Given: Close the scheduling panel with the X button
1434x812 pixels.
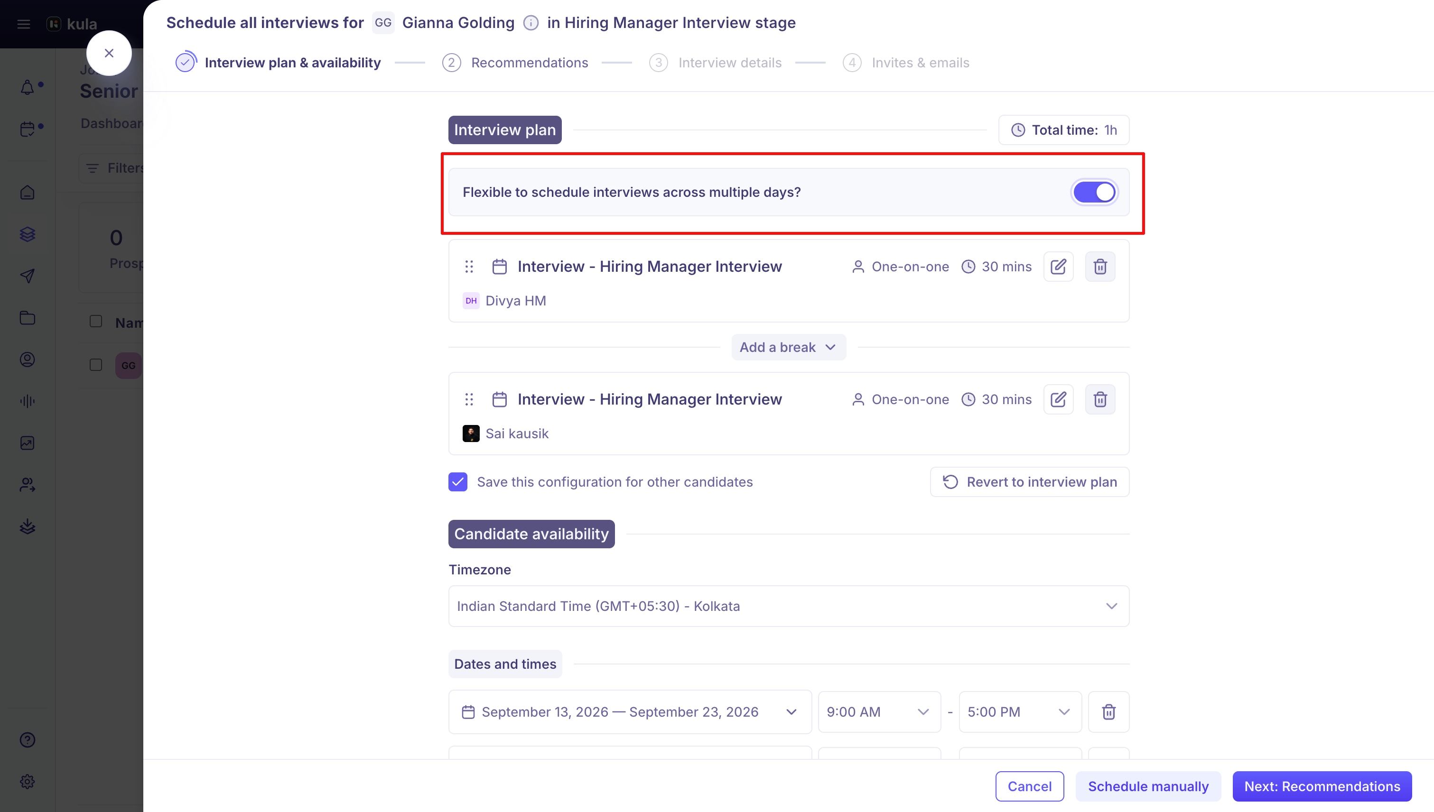Looking at the screenshot, I should pos(109,53).
